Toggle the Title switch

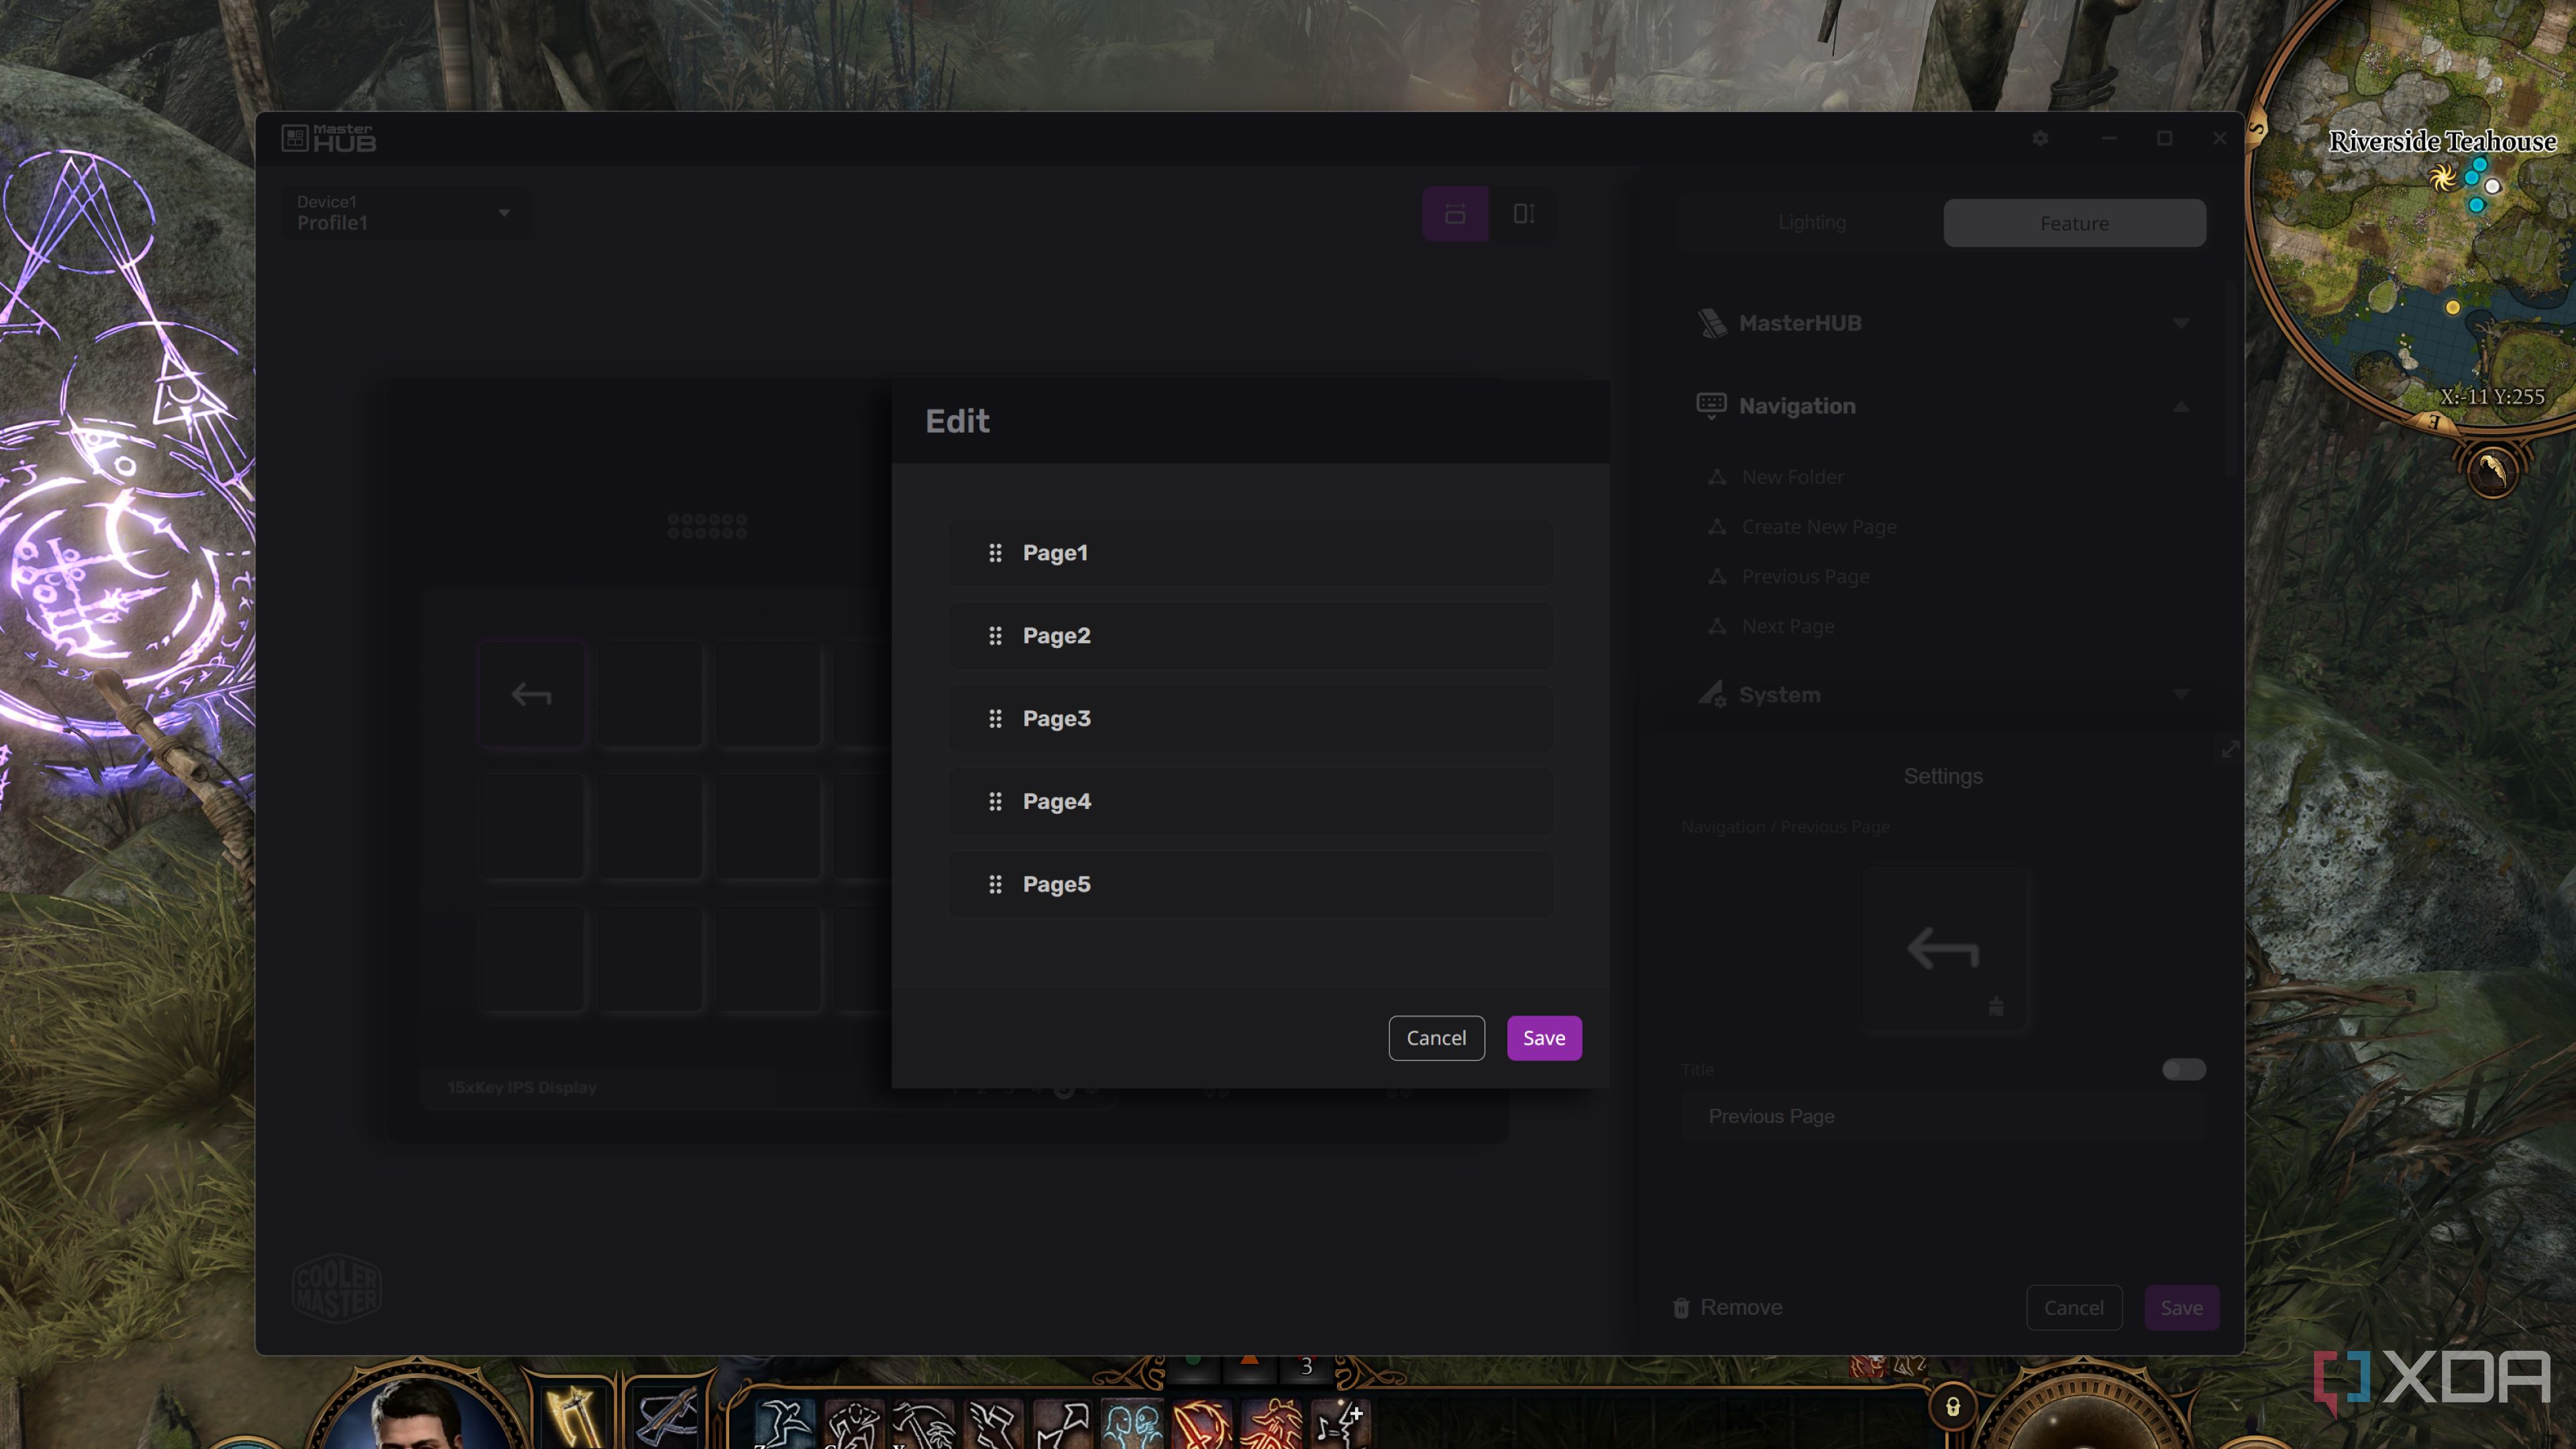(x=2183, y=1070)
